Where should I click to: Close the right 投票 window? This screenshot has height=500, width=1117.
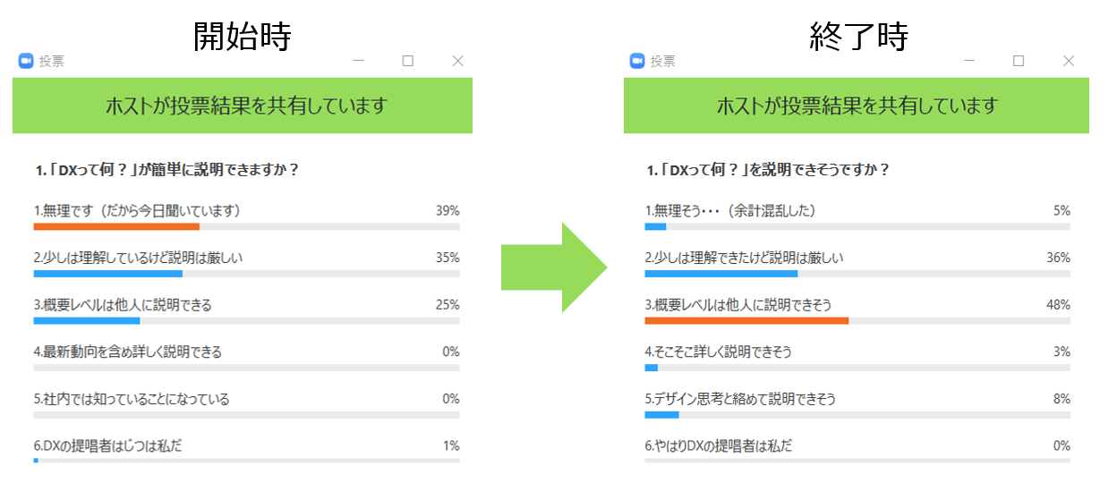click(1069, 61)
